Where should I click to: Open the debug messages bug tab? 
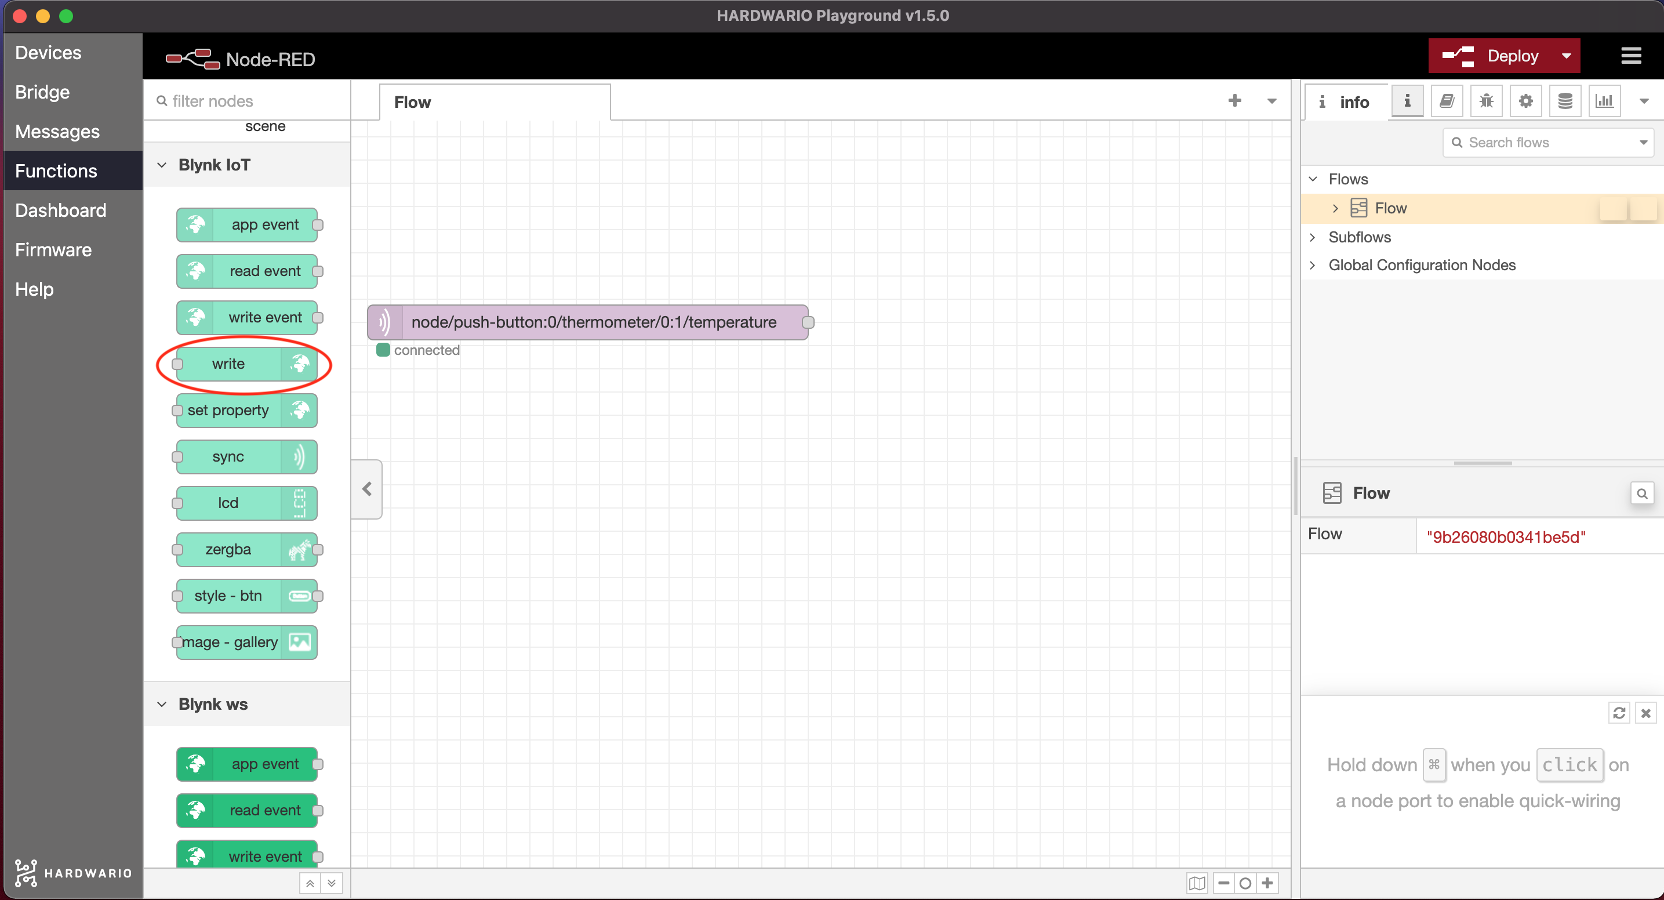[x=1487, y=101]
